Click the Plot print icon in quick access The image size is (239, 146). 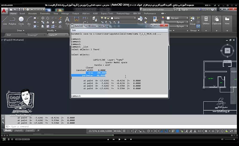(27, 10)
